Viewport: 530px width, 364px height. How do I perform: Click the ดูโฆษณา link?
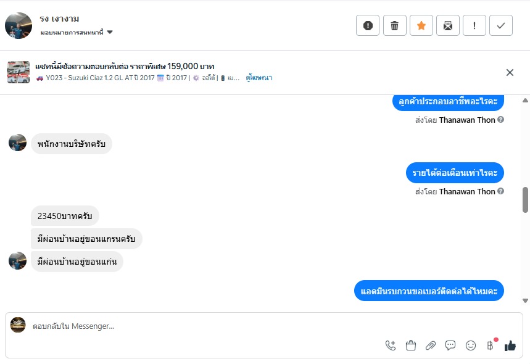pyautogui.click(x=259, y=78)
